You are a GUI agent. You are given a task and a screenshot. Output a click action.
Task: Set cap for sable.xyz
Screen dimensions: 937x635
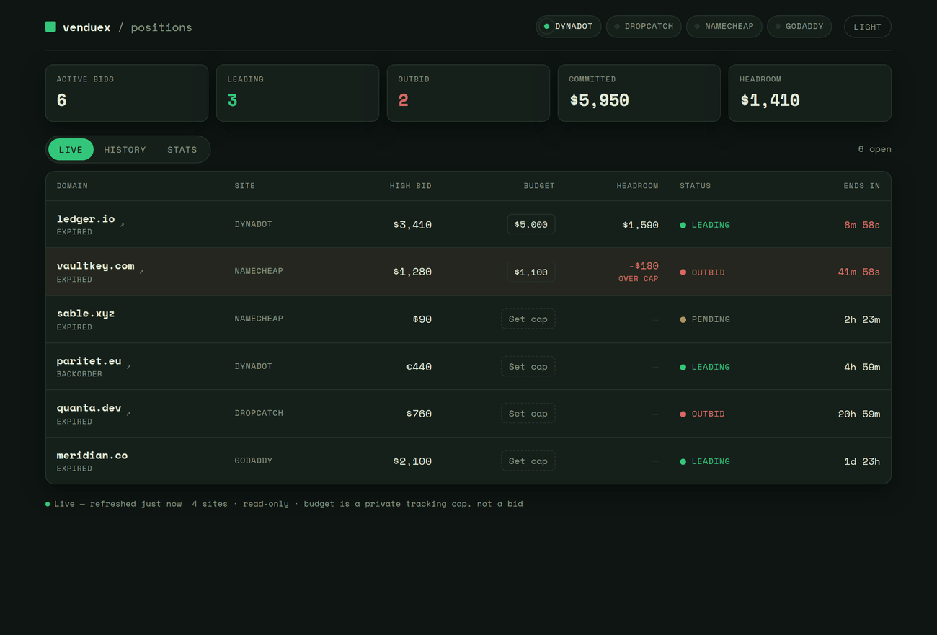[x=528, y=319]
